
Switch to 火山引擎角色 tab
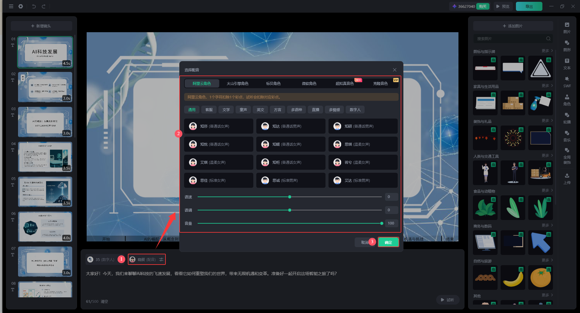[x=237, y=83]
